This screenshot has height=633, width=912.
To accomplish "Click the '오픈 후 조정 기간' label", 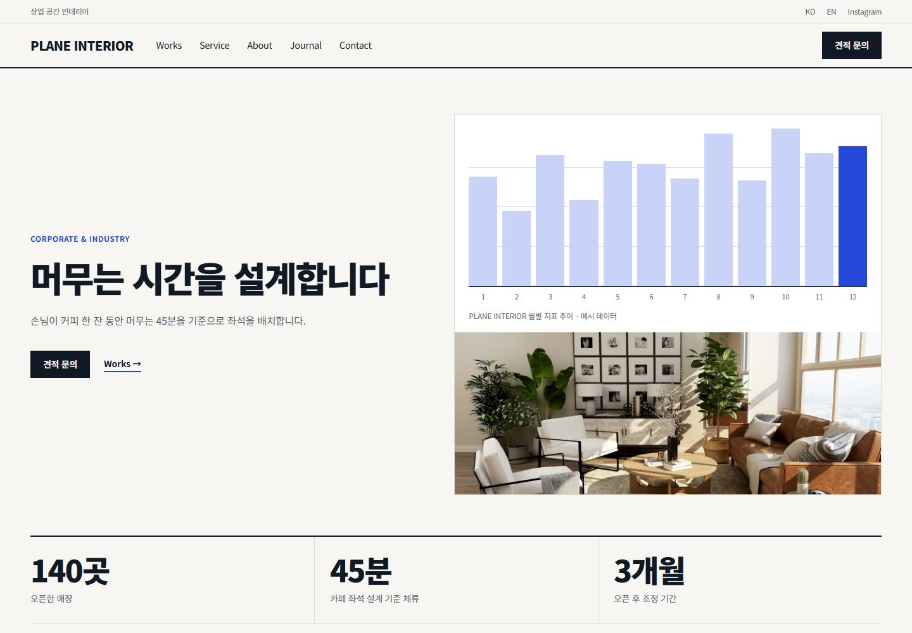I will pos(645,598).
